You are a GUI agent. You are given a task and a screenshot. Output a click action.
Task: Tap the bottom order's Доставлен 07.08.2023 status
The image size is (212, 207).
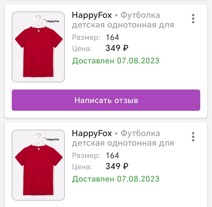click(x=115, y=179)
